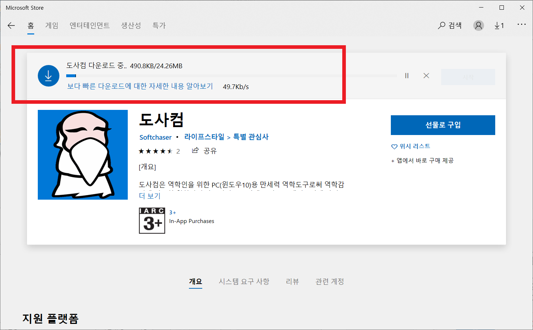The height and width of the screenshot is (330, 533).
Task: Select the 시스템 요구 사항 tab
Action: click(244, 282)
